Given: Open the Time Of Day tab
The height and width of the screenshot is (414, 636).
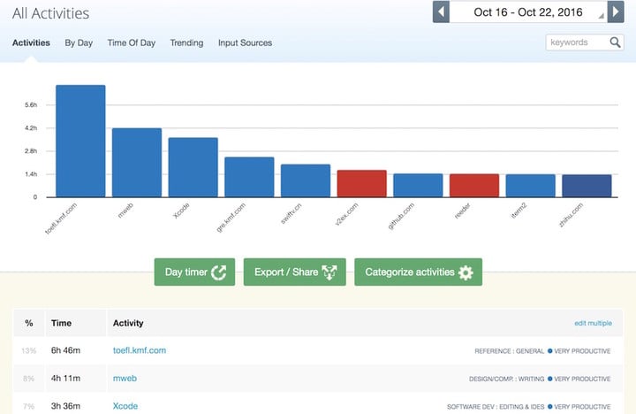Looking at the screenshot, I should tap(132, 42).
